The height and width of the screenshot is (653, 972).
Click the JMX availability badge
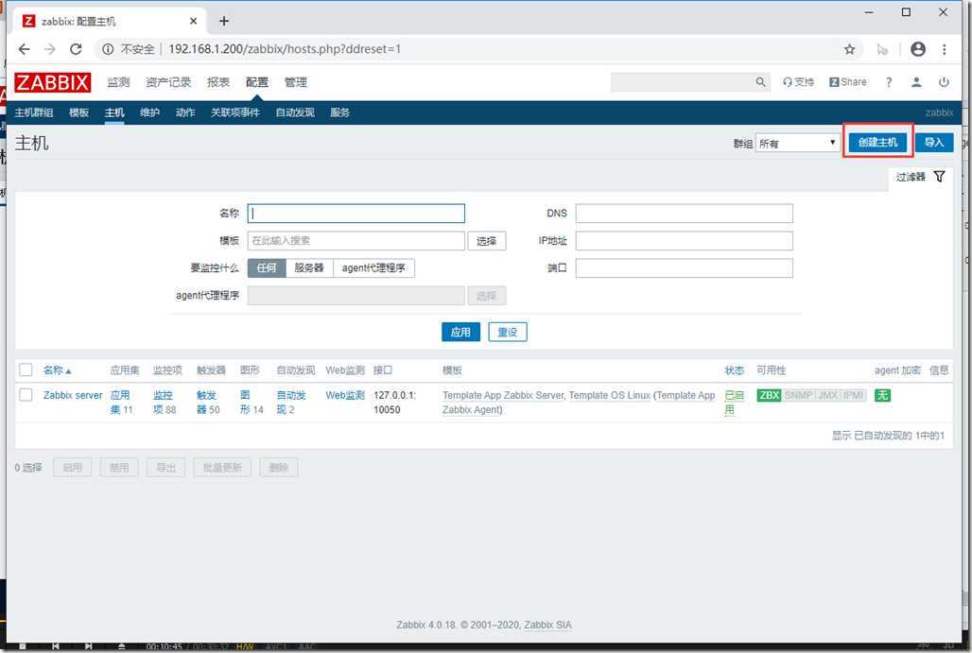827,395
